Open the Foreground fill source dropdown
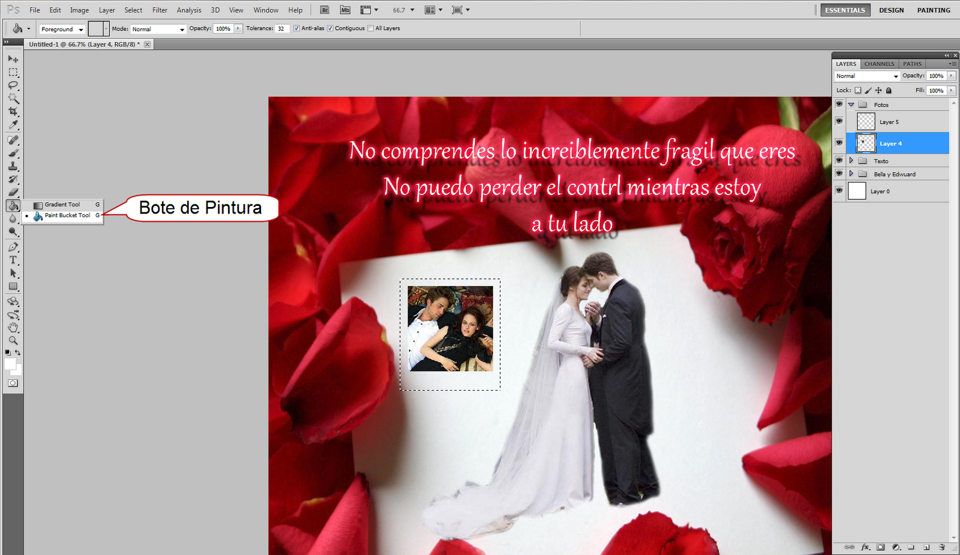The image size is (960, 555). pos(62,29)
